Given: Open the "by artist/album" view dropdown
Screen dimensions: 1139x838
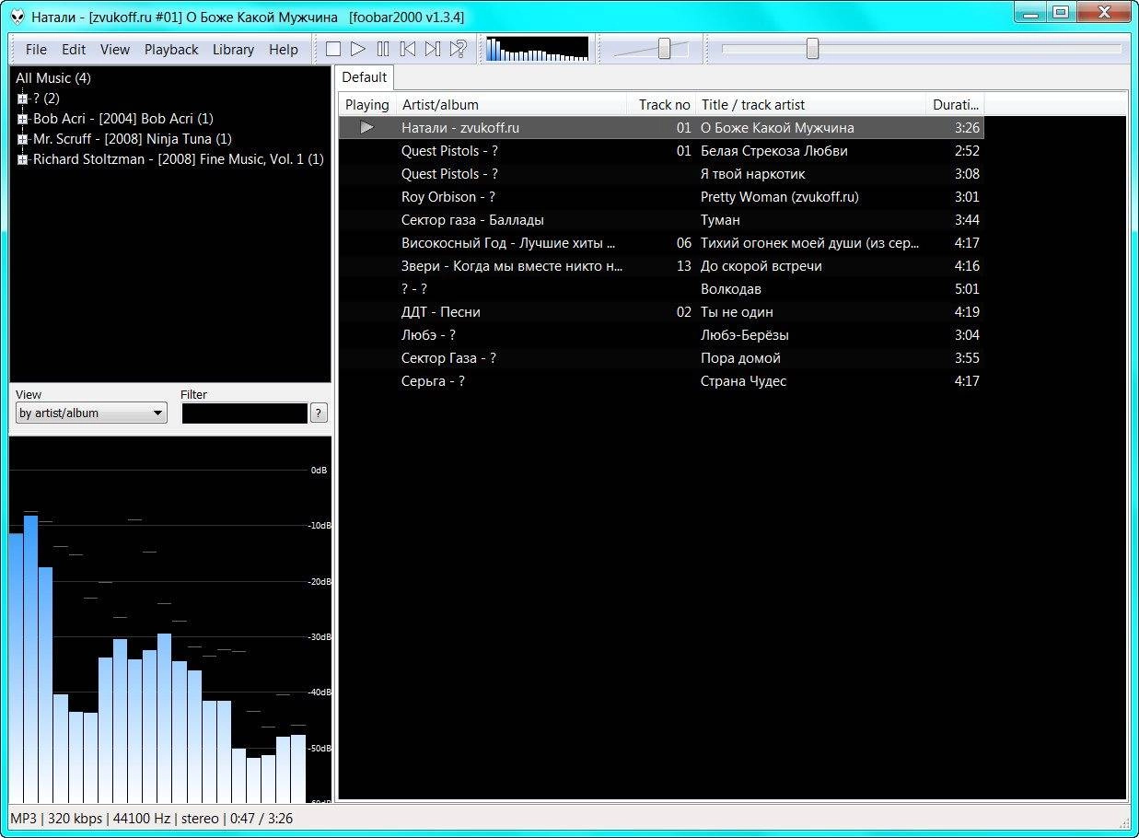Looking at the screenshot, I should tap(91, 413).
